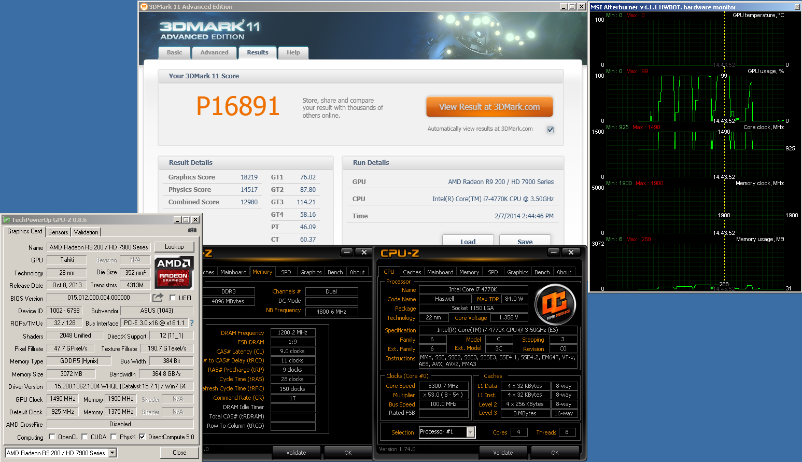Open the Memory tab in front CPU-Z
The height and width of the screenshot is (462, 802).
pos(469,272)
